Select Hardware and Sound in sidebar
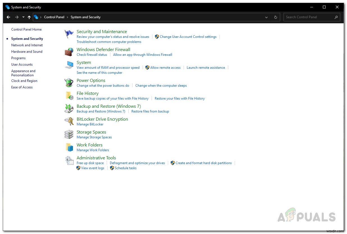Screen dimensions: 347x234 pyautogui.click(x=27, y=52)
